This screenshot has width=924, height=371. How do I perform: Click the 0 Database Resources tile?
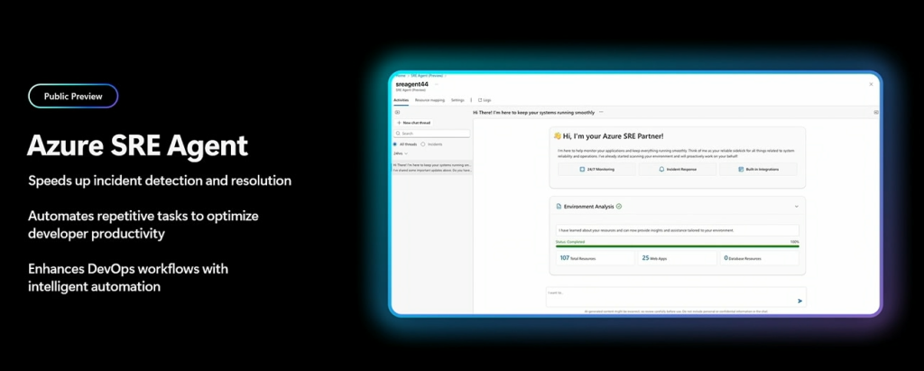[760, 258]
